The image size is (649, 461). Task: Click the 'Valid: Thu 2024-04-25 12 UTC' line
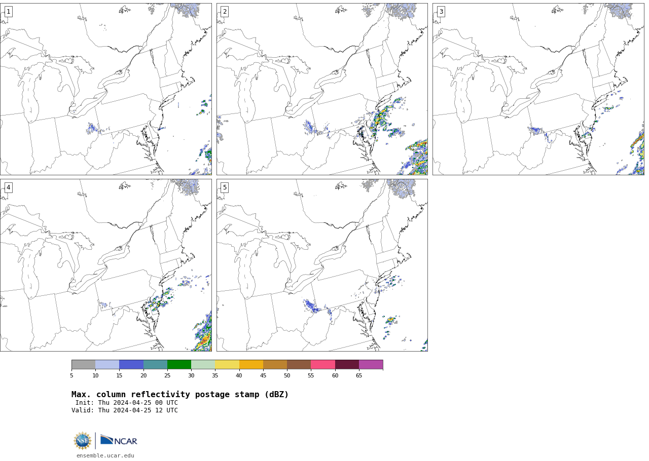point(125,410)
